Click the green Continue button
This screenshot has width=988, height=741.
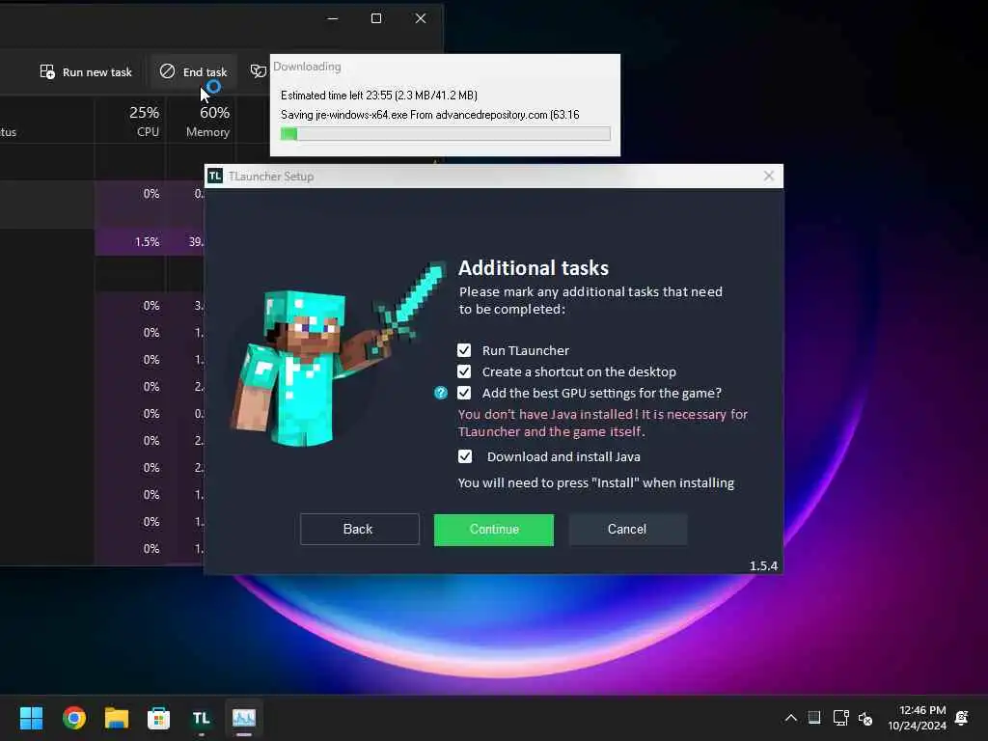493,530
